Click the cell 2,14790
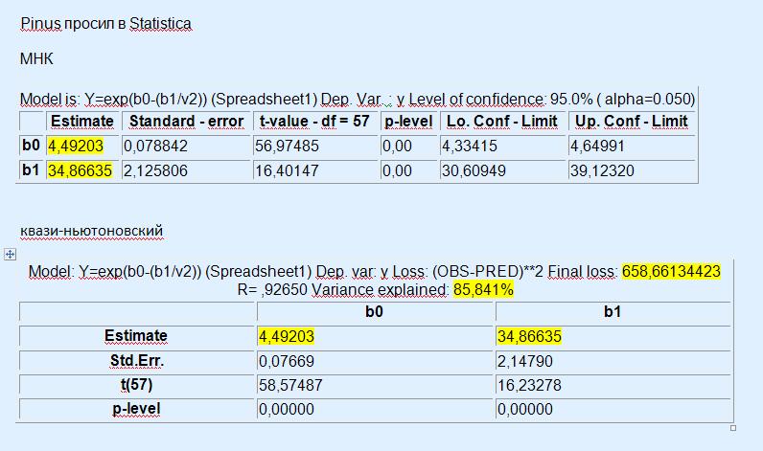This screenshot has width=763, height=451. (x=524, y=361)
